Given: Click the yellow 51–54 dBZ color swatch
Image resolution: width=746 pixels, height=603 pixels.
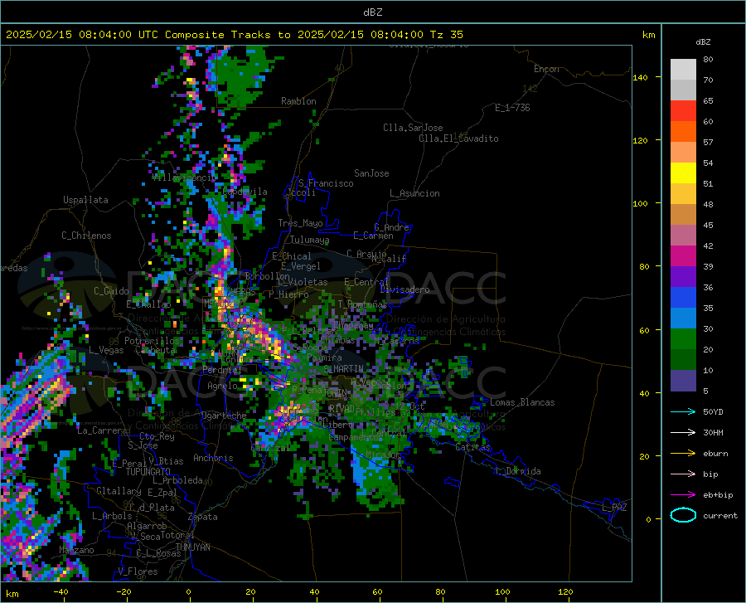Looking at the screenshot, I should point(683,173).
